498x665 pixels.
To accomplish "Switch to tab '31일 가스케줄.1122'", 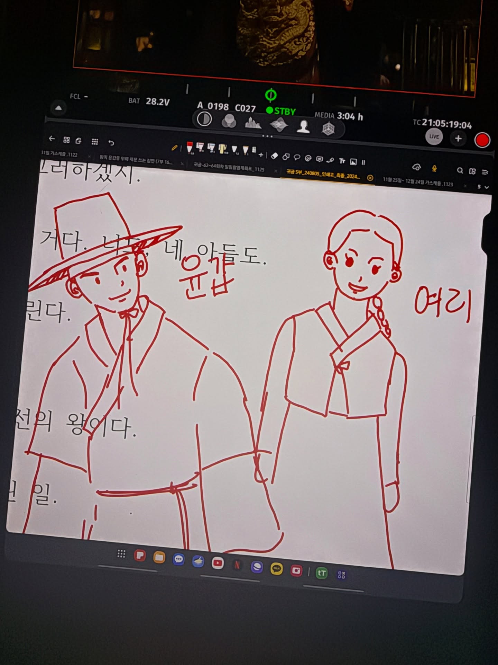I will (59, 154).
